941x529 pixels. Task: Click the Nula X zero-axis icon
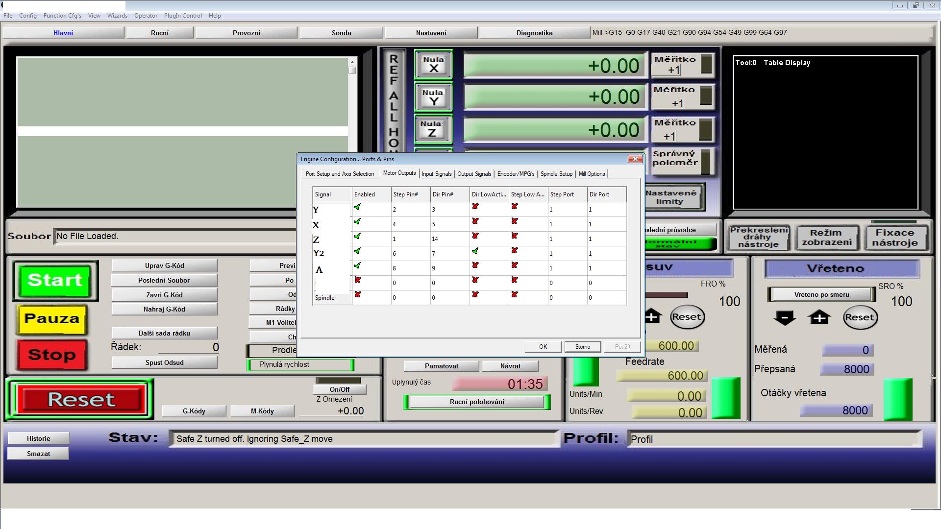tap(433, 65)
